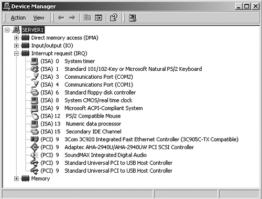
Task: Click the DMA chip icon
Action: coord(25,38)
